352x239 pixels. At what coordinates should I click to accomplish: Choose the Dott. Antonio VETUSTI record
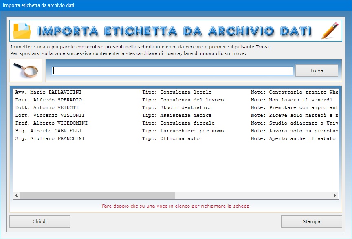click(x=47, y=108)
